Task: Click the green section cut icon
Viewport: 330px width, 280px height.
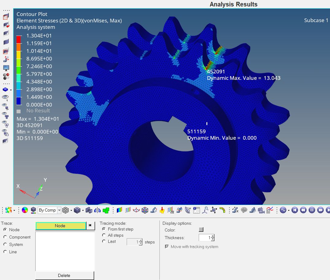Action: pyautogui.click(x=106, y=210)
